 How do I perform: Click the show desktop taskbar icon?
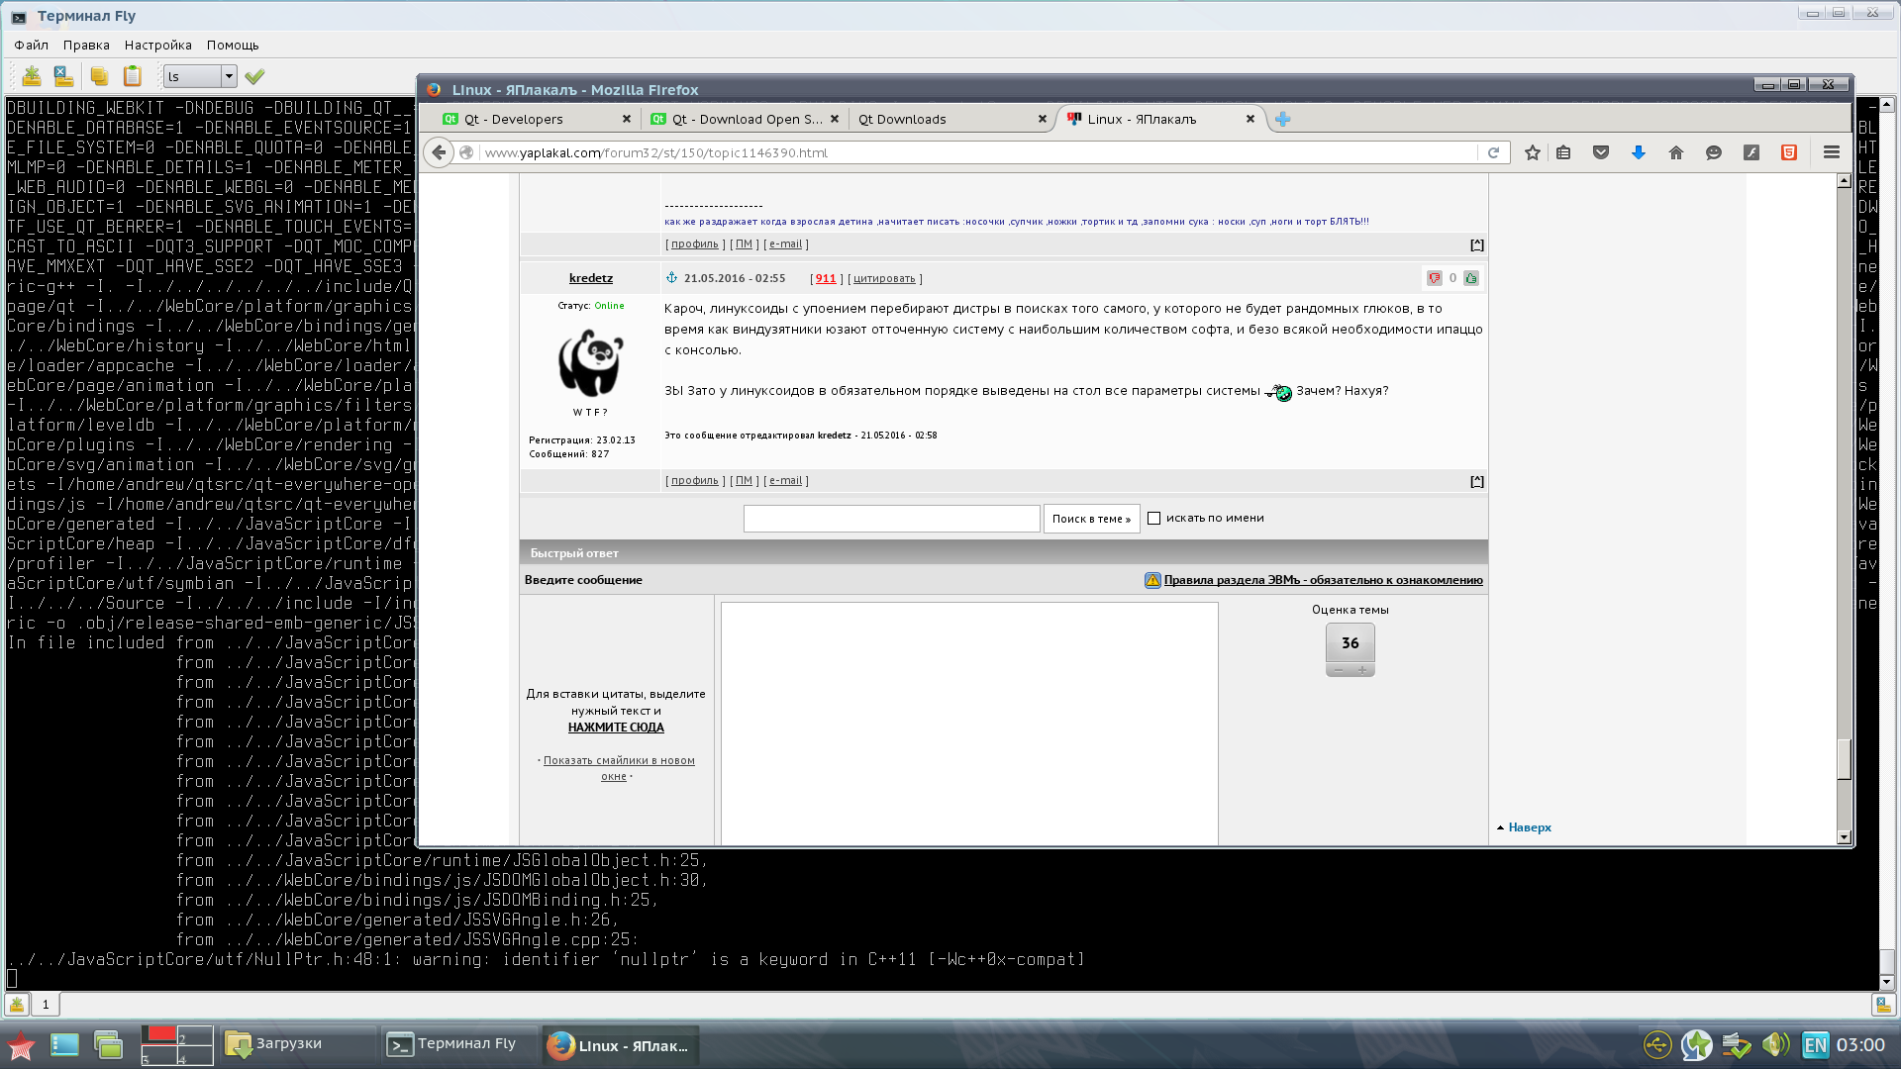[64, 1044]
